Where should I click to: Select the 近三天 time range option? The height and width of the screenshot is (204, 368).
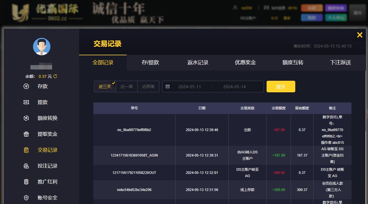click(105, 87)
